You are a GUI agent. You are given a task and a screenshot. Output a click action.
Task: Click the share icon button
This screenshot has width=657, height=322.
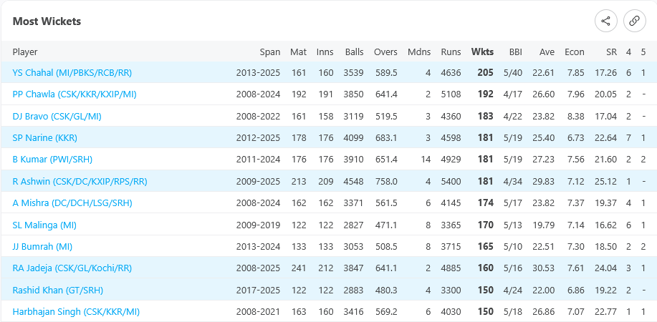pos(606,21)
